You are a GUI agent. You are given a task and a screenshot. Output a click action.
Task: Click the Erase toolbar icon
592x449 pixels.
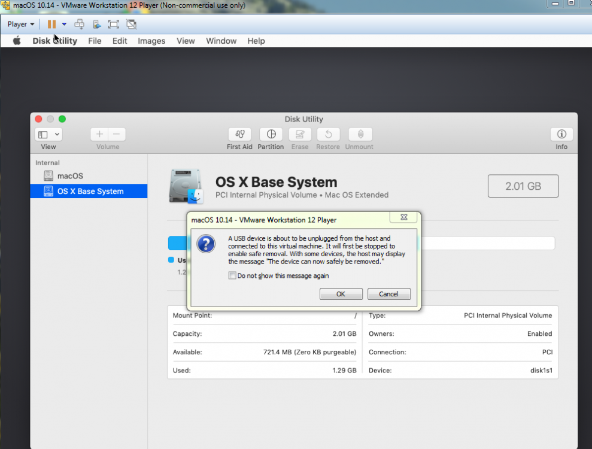pos(300,135)
